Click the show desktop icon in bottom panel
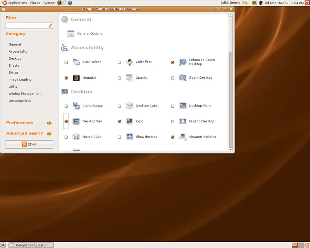This screenshot has height=248, width=310. pyautogui.click(x=3, y=245)
